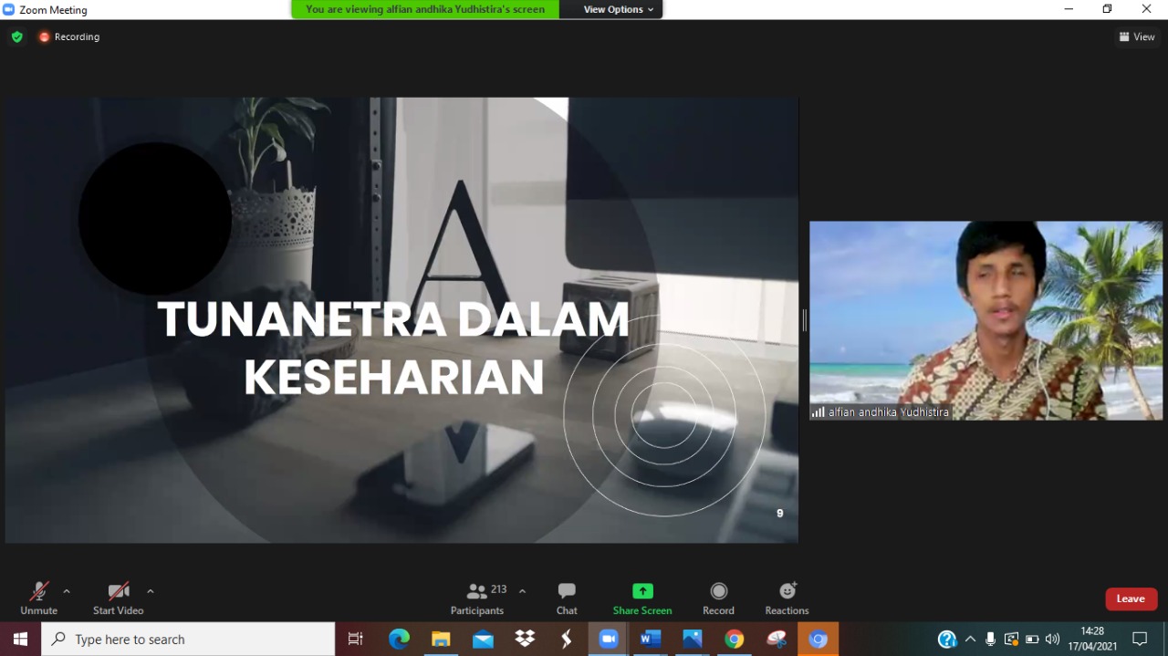Viewport: 1168px width, 656px height.
Task: Click the green encryption shield icon
Action: pyautogui.click(x=16, y=36)
